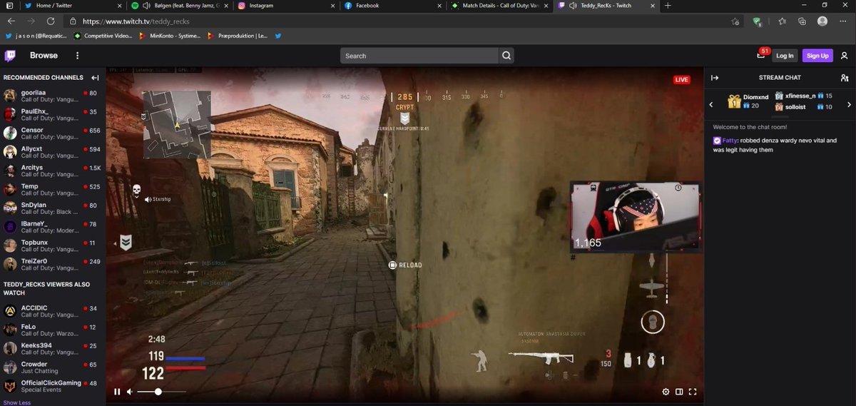Image resolution: width=856 pixels, height=406 pixels.
Task: Open the Crowder Just Chatting channel
Action: click(51, 367)
